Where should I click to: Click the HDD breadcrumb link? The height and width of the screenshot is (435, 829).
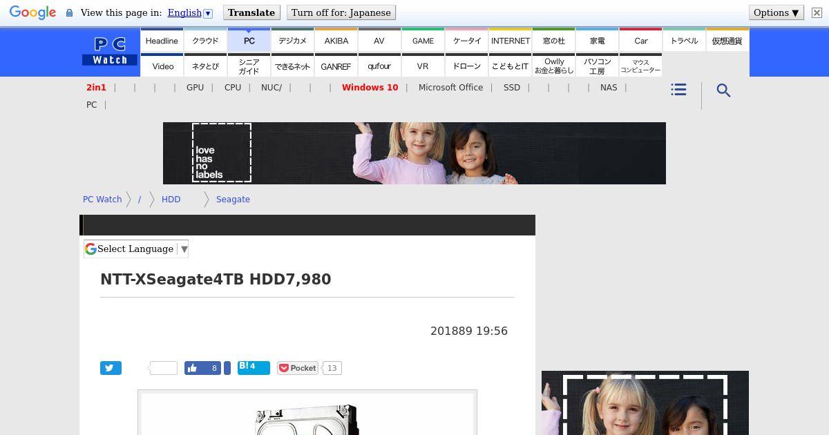pos(171,199)
